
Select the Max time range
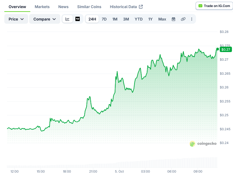[x=162, y=19]
